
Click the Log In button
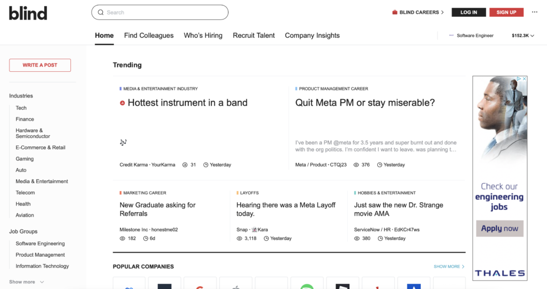468,12
